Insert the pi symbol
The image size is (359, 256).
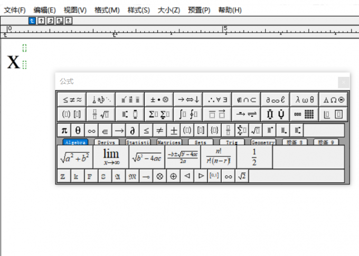click(64, 131)
